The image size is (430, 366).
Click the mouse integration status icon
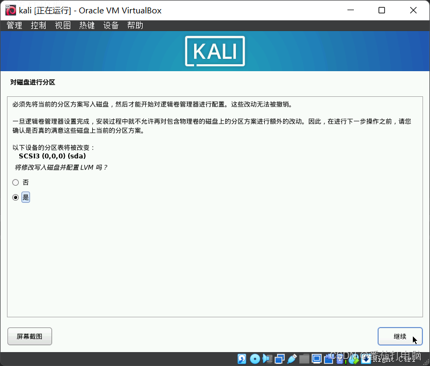(x=354, y=359)
